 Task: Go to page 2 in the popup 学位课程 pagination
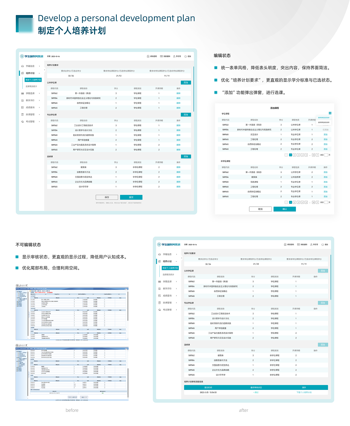[x=294, y=155]
